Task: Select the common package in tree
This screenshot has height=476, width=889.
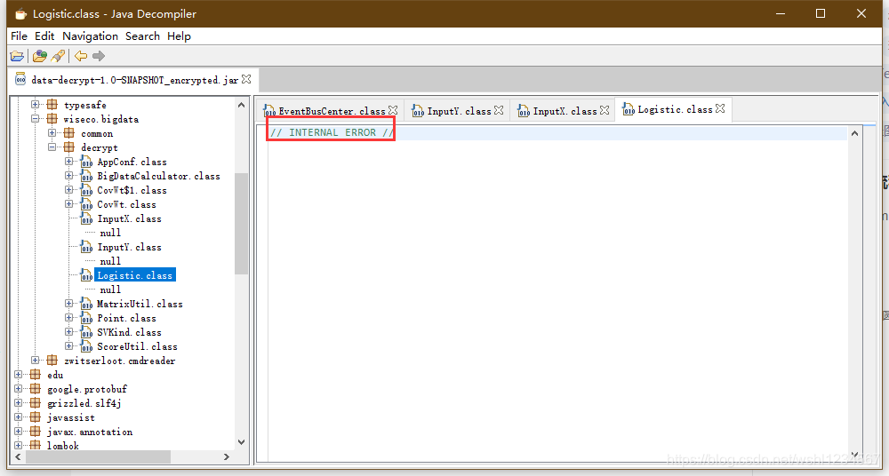Action: 97,134
